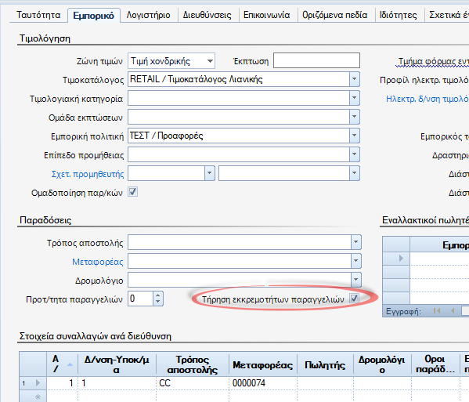Click the Δ/νση-Υποκ/μα column header

click(117, 364)
